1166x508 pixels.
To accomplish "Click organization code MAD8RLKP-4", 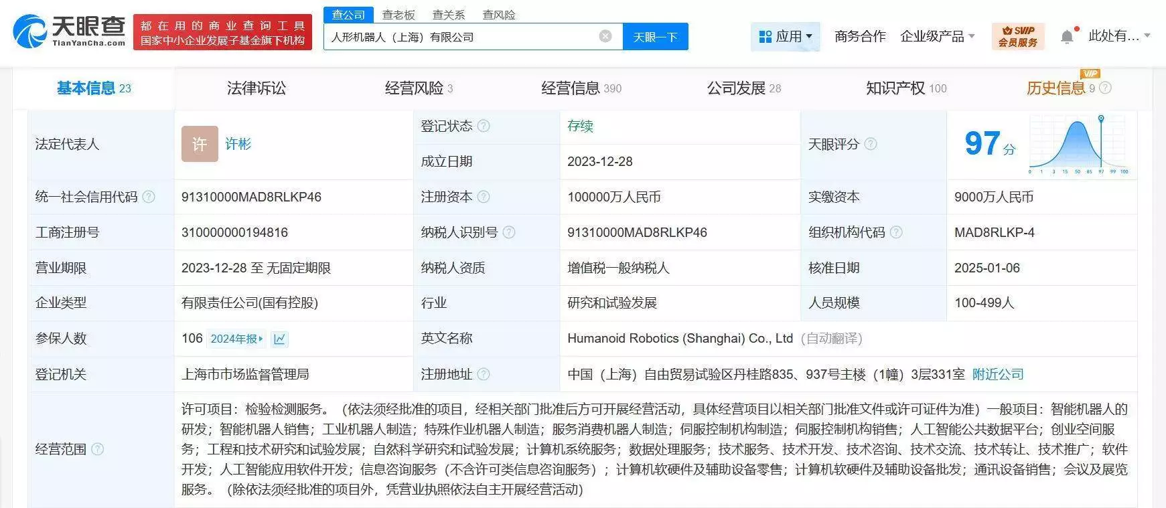I will (995, 232).
